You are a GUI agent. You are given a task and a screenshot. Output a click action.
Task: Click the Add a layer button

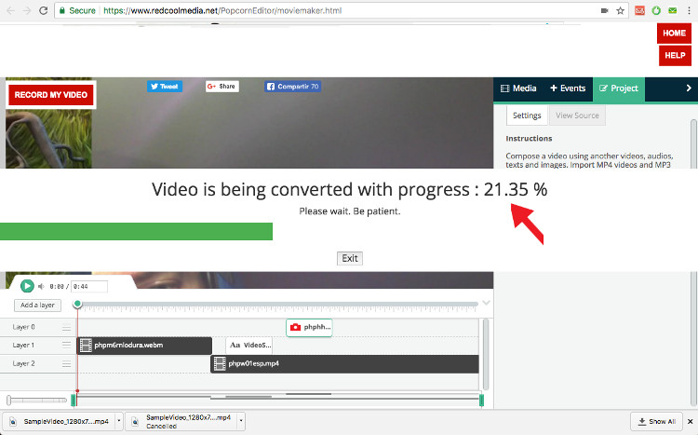pyautogui.click(x=38, y=306)
